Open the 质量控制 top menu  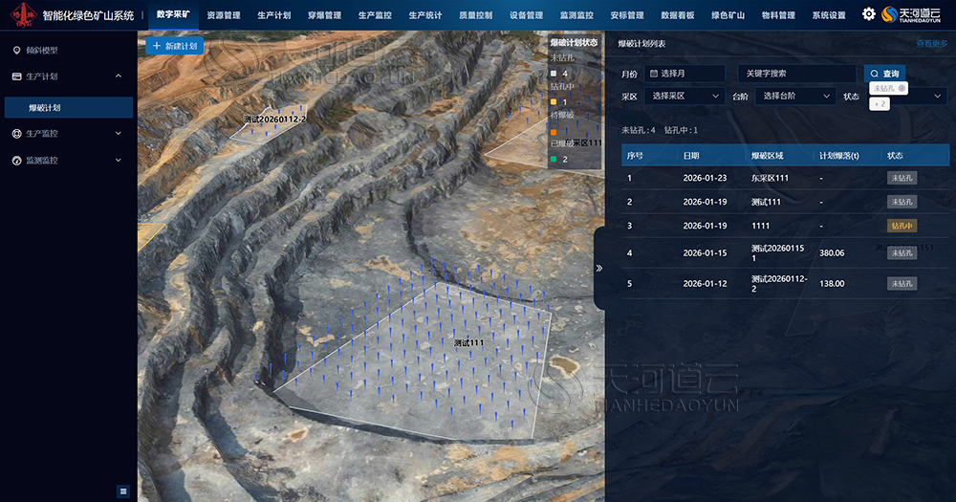click(x=475, y=15)
